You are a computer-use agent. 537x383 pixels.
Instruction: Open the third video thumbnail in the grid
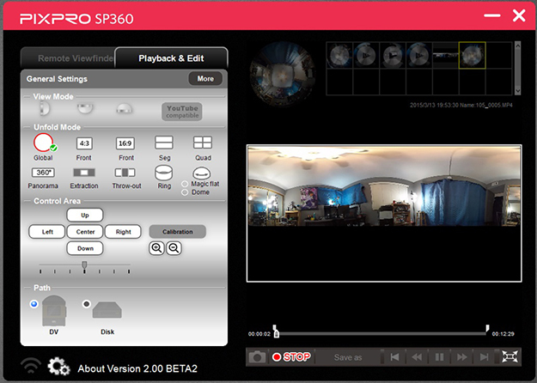[x=393, y=56]
